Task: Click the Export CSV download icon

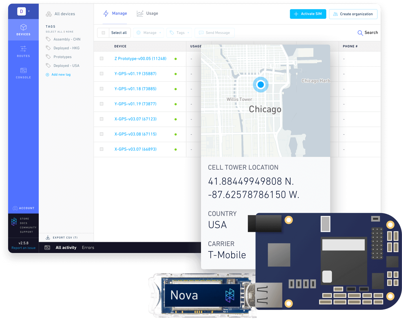Action: (48, 237)
